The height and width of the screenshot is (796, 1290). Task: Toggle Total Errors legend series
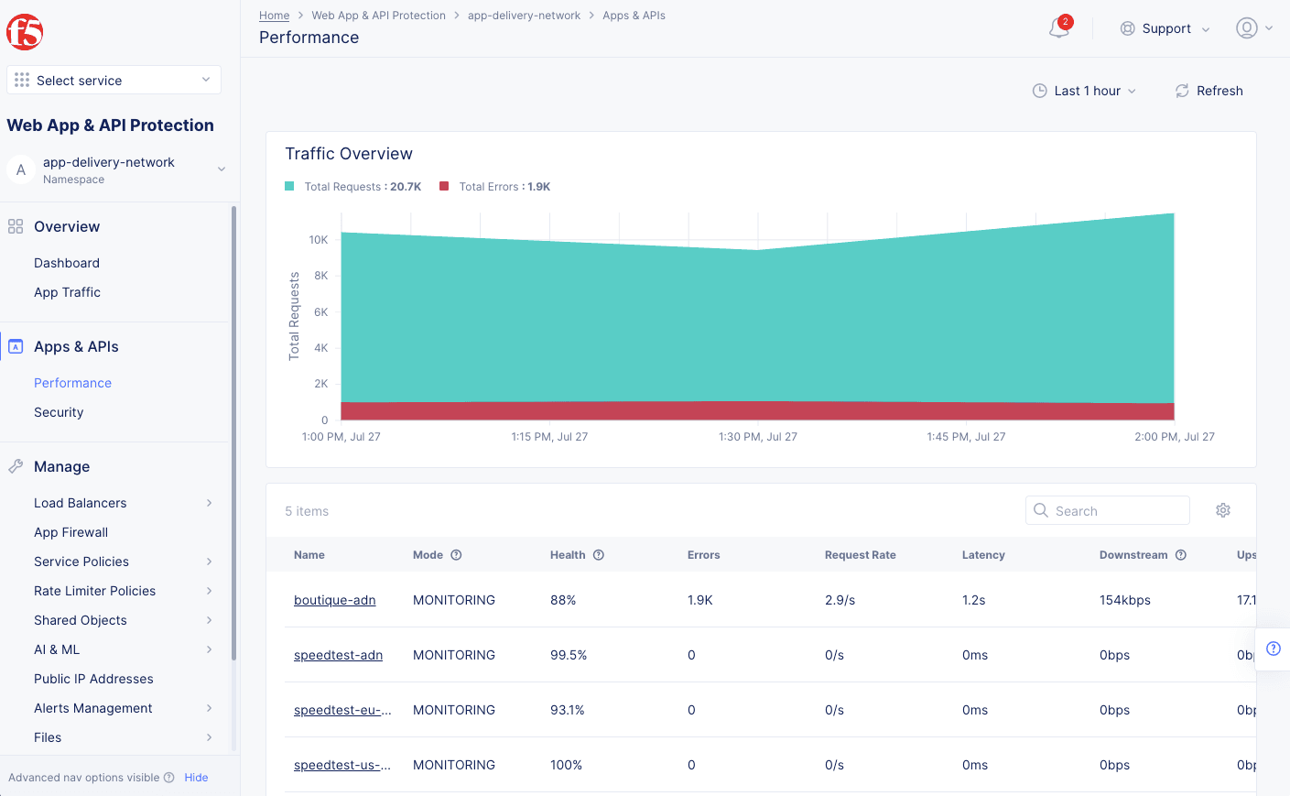(495, 187)
